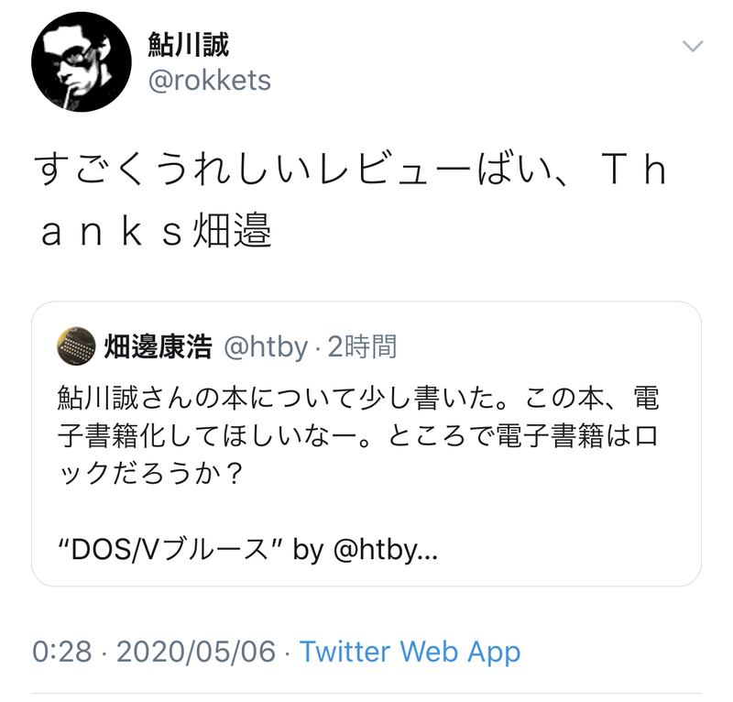Click the typewriter avatar of 畑邊康浩

coord(76,346)
